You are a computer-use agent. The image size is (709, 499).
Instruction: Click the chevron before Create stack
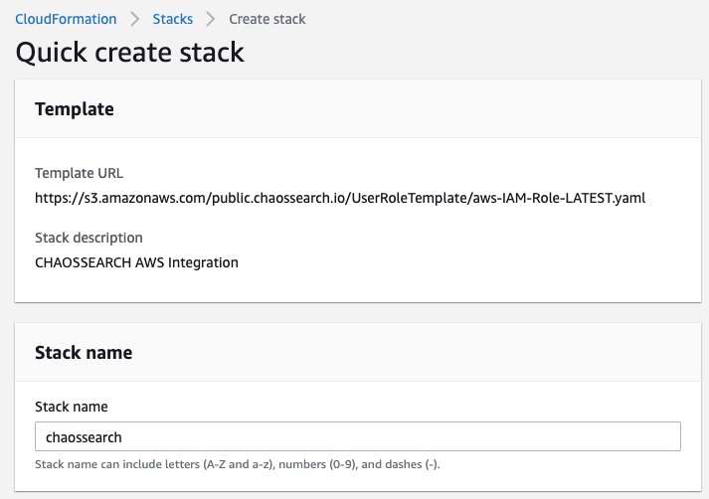tap(211, 19)
